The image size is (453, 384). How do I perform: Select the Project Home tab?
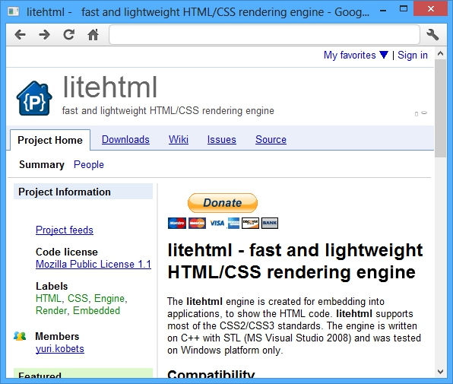tap(50, 140)
